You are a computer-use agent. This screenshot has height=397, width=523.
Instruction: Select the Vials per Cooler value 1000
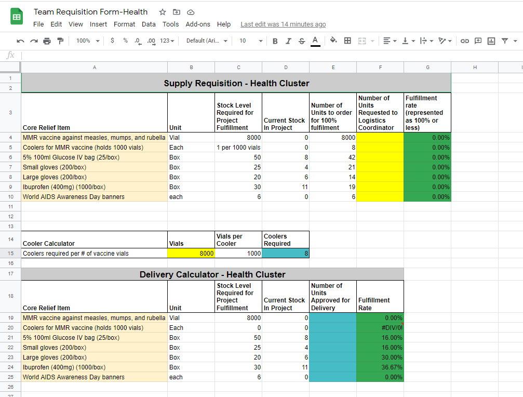[x=238, y=253]
